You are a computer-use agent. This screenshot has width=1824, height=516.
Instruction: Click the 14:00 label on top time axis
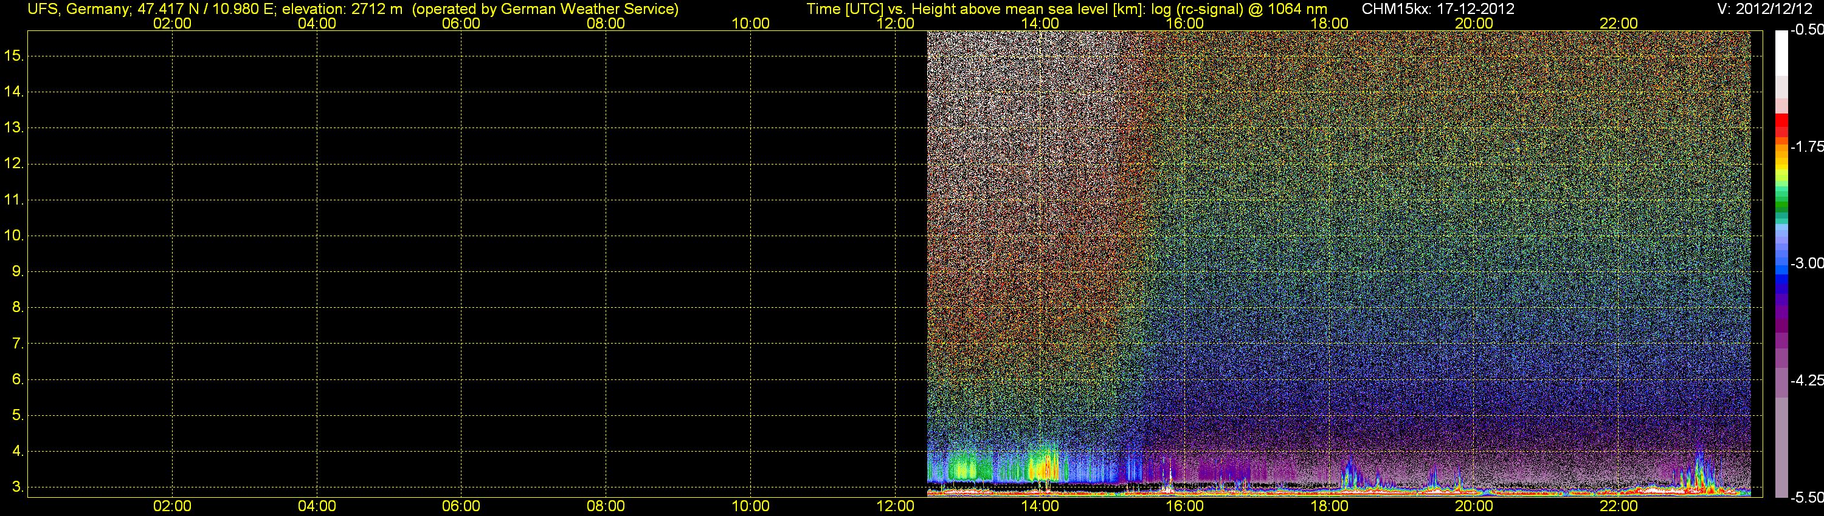pyautogui.click(x=1040, y=23)
